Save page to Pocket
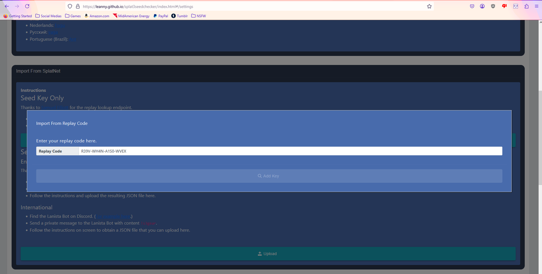This screenshot has width=542, height=274. point(472,6)
